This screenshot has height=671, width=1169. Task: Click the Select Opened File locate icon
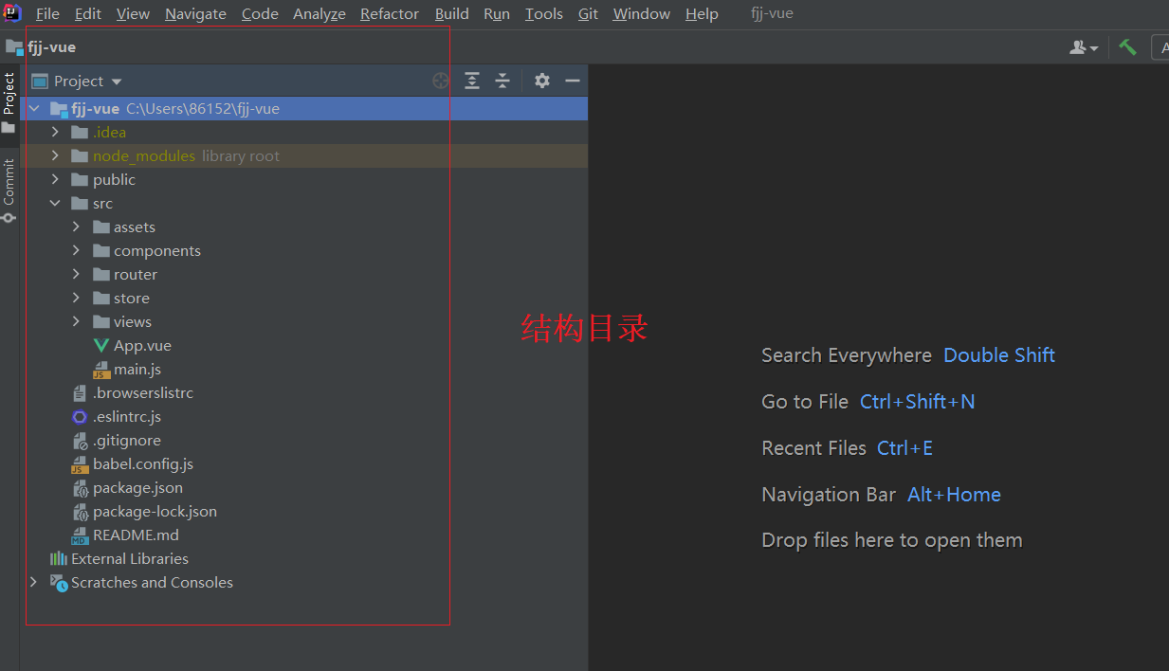click(x=441, y=81)
